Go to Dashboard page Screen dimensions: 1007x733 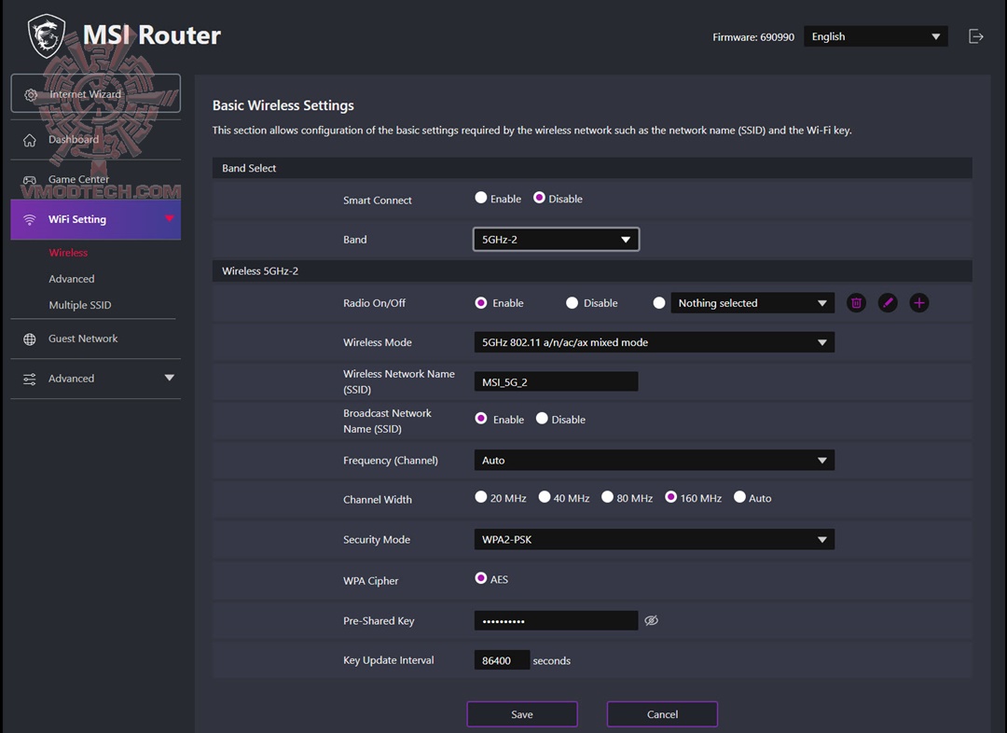[96, 139]
